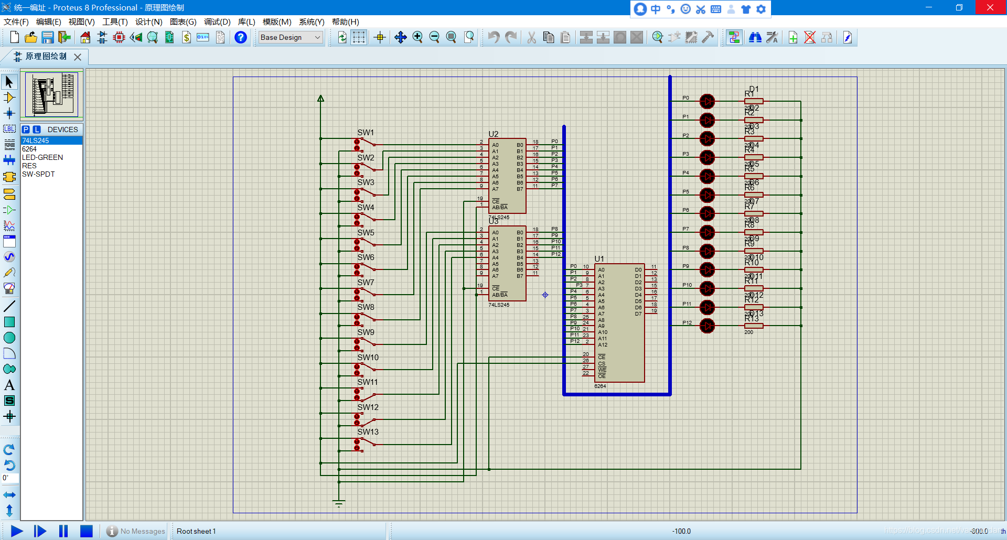Viewport: 1007px width, 540px height.
Task: Open the 视图(V) menu
Action: [81, 21]
